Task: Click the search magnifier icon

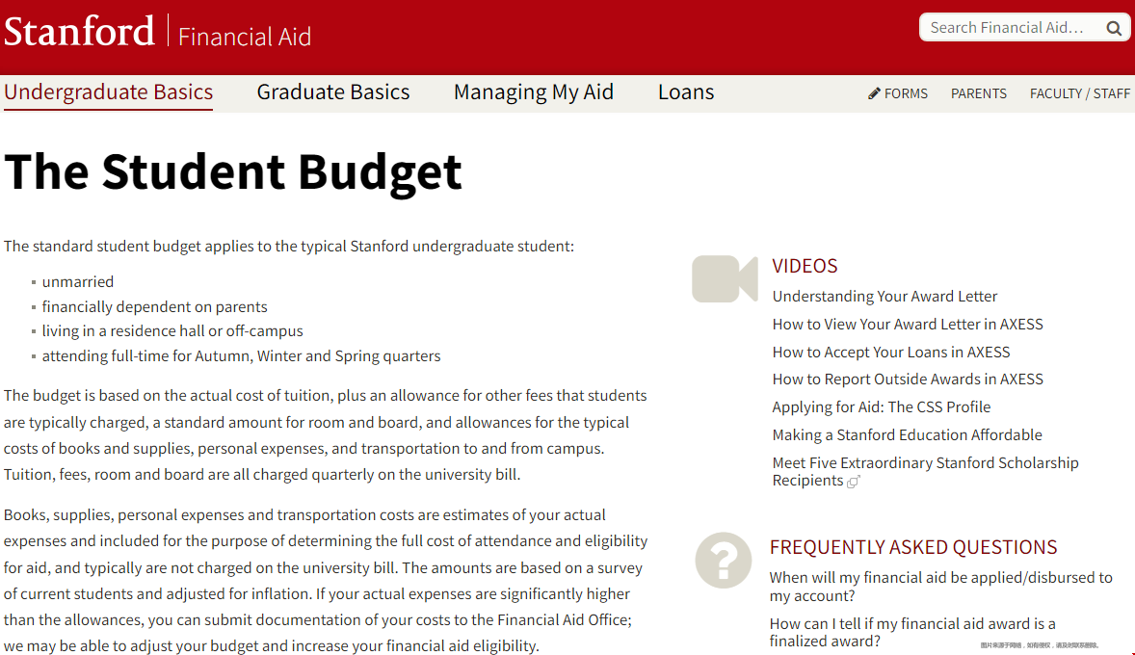Action: (x=1113, y=28)
